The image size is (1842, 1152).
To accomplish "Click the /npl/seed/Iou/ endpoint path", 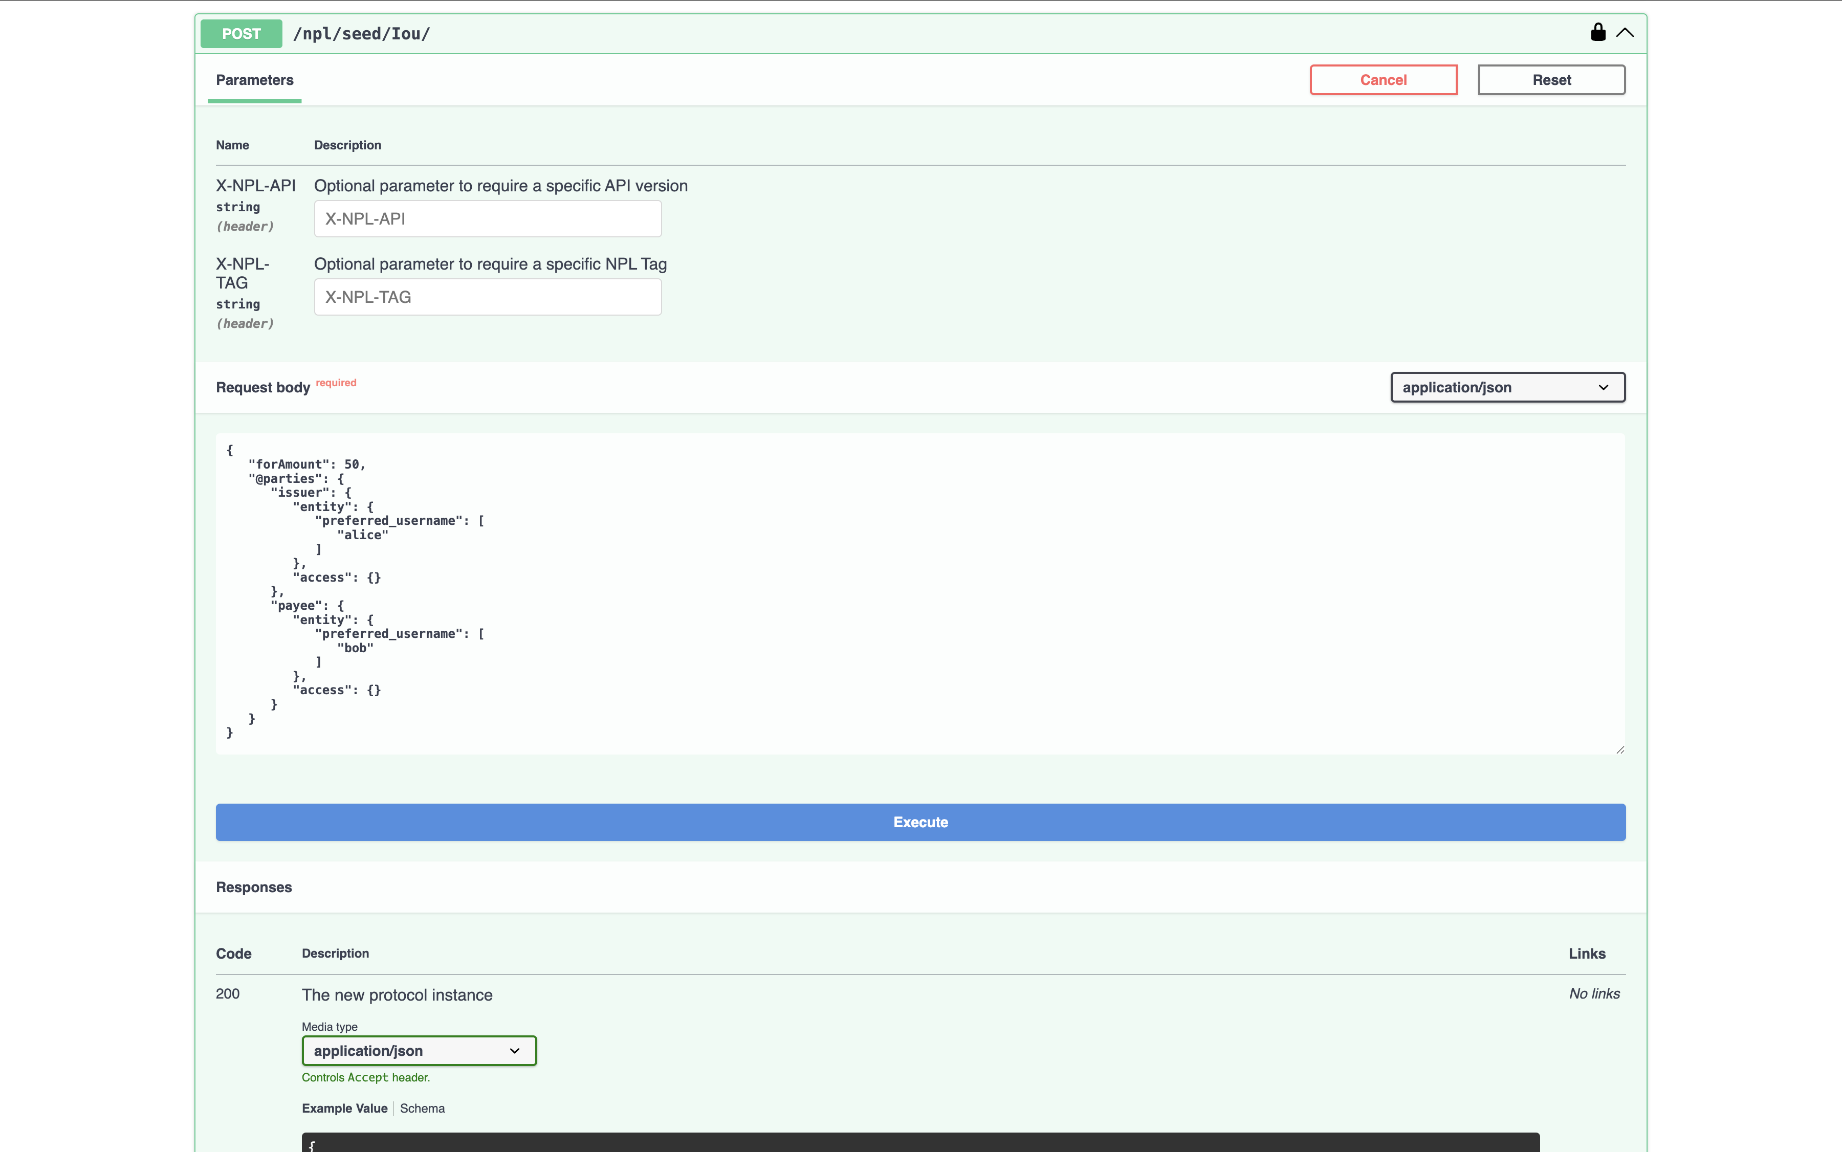I will 361,34.
